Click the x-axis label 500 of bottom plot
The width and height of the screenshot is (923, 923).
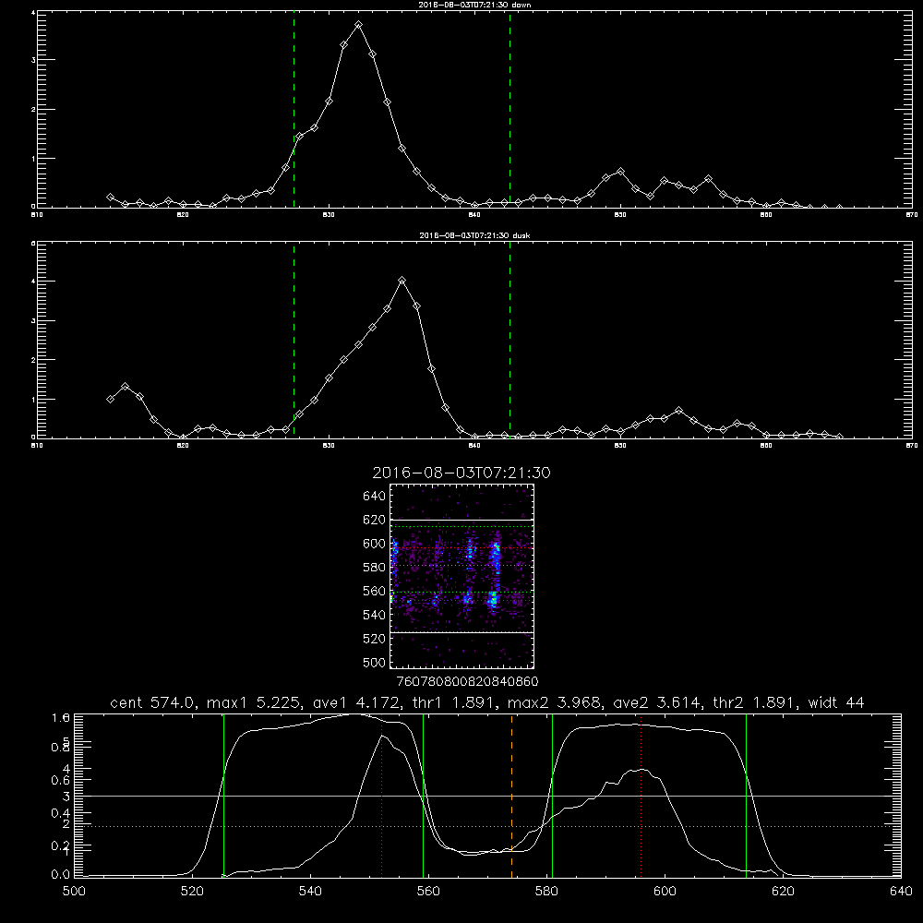(x=74, y=892)
